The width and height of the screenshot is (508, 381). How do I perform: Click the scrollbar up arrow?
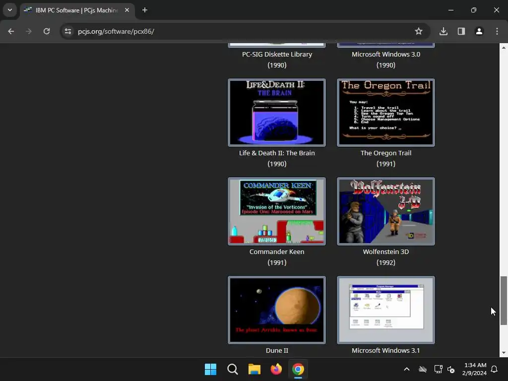tap(504, 47)
